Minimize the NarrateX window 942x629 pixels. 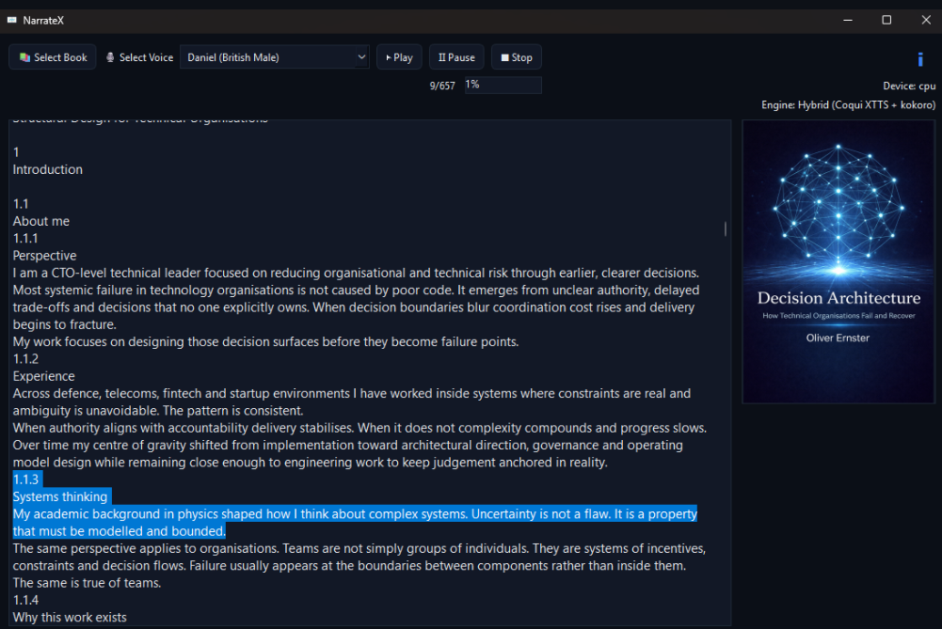[844, 20]
